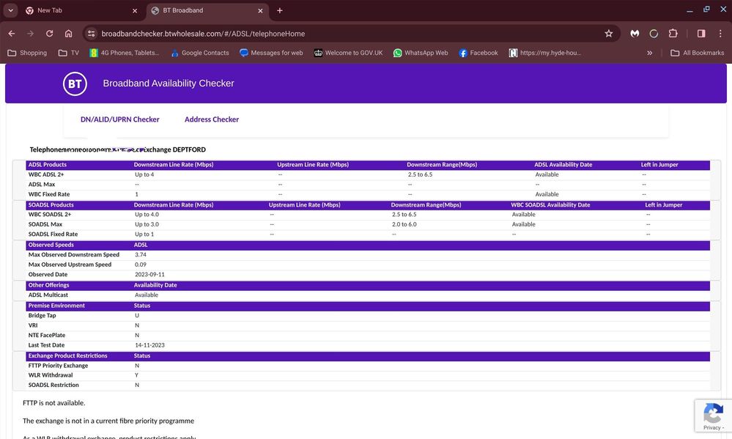The height and width of the screenshot is (439, 732).
Task: Open the Facebook bookmark
Action: pyautogui.click(x=478, y=53)
